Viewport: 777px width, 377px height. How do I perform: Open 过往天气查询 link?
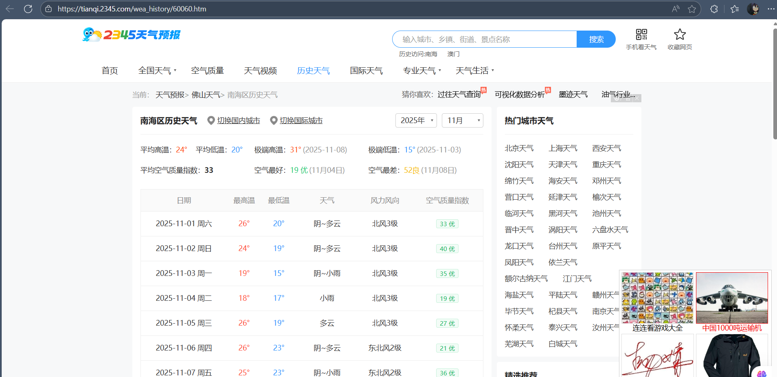pos(459,94)
